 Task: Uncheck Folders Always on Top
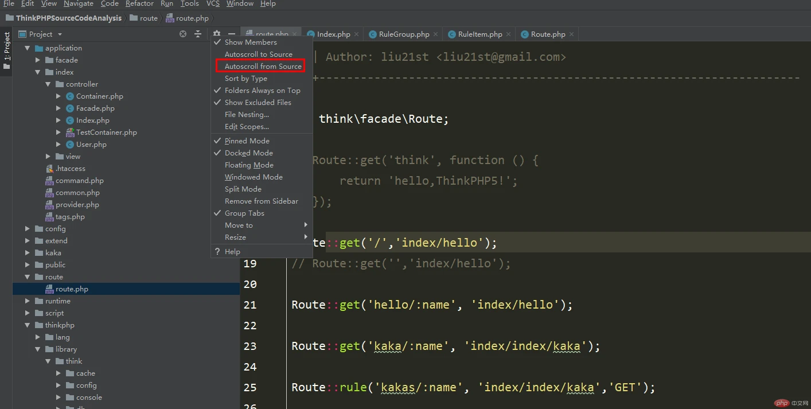(262, 91)
